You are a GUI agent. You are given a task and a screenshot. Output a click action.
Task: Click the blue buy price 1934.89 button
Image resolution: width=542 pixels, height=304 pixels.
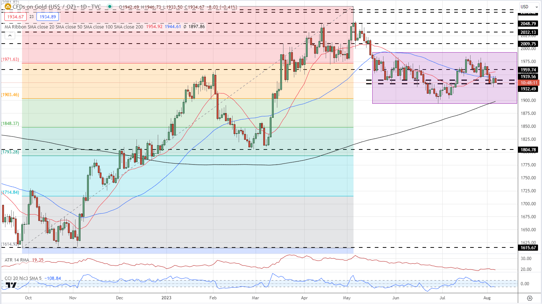(x=48, y=17)
